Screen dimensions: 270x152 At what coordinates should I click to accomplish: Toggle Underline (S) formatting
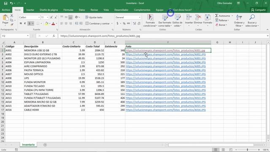tap(29, 24)
